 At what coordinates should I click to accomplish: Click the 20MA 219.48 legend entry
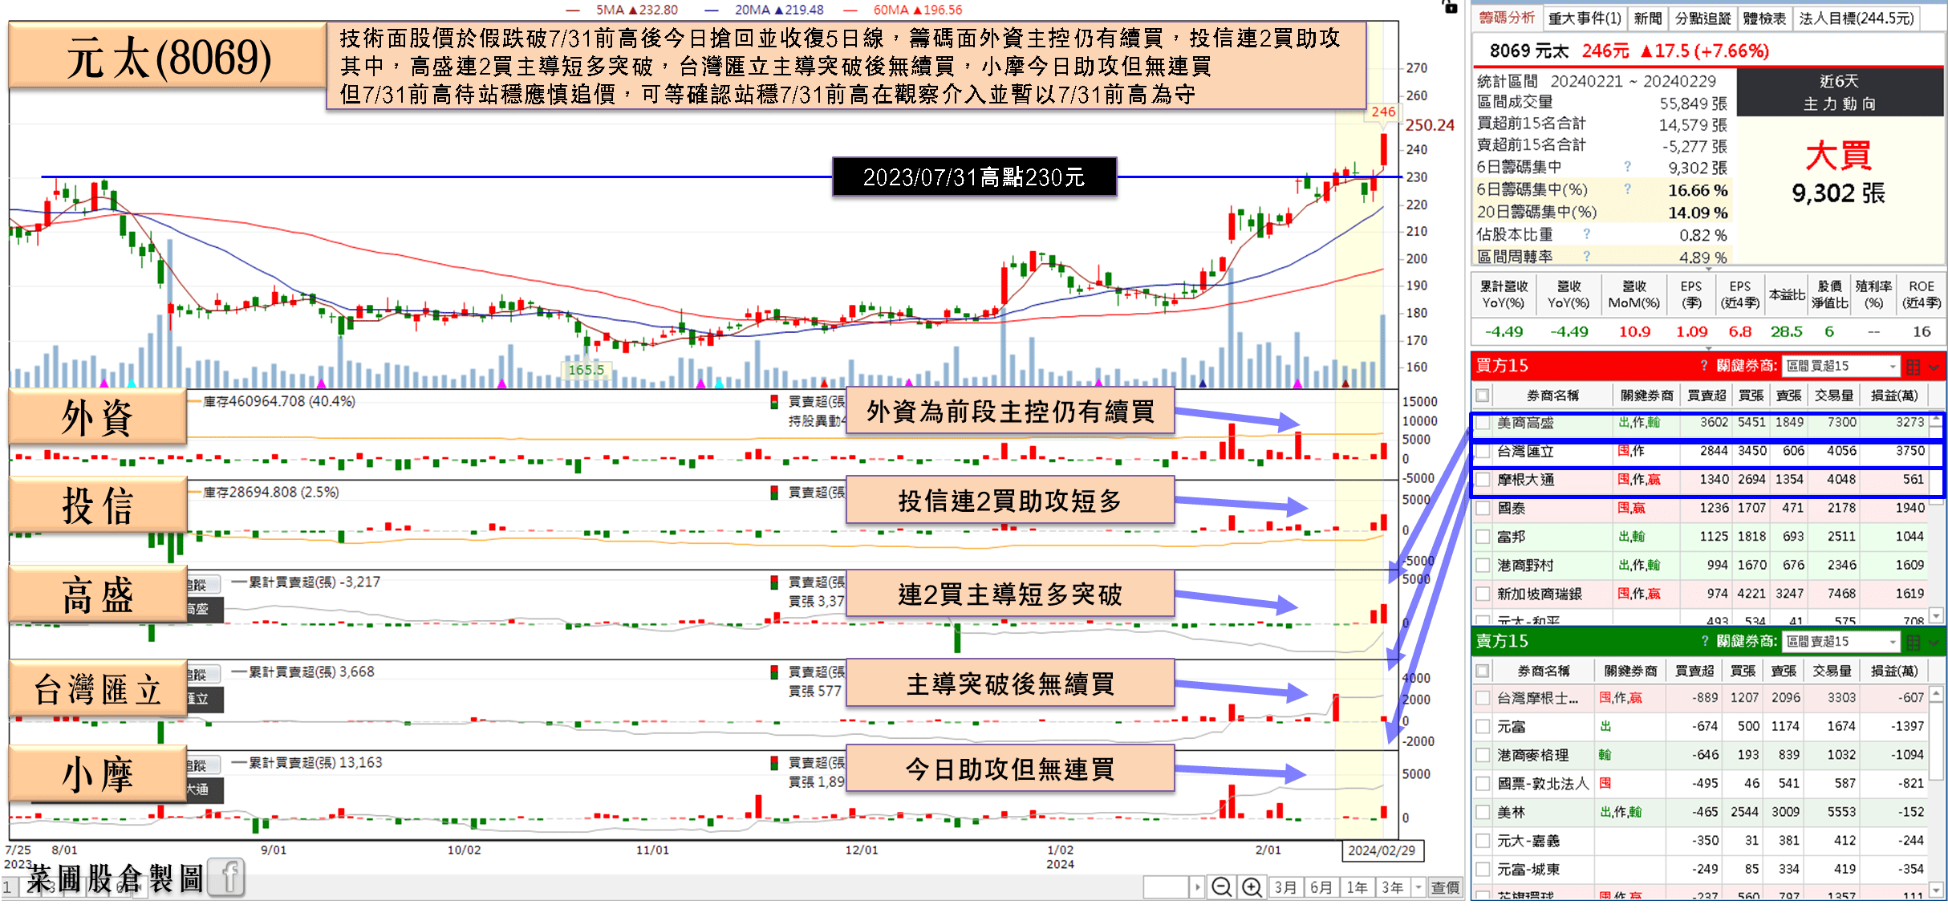pyautogui.click(x=764, y=10)
